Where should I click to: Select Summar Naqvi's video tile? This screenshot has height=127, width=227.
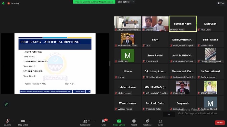(183, 24)
